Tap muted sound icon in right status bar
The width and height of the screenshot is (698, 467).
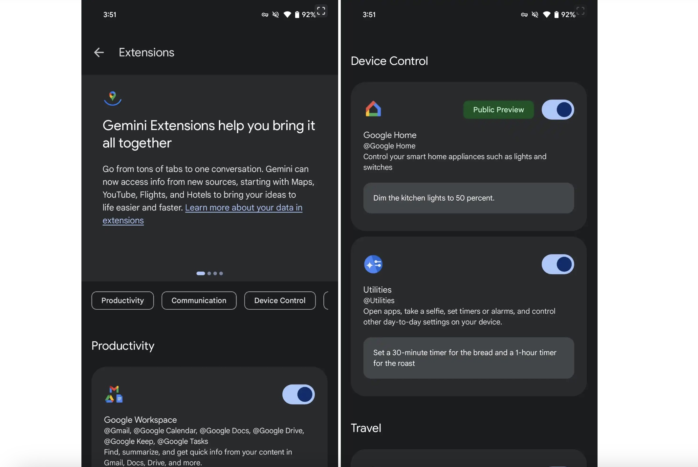point(535,14)
